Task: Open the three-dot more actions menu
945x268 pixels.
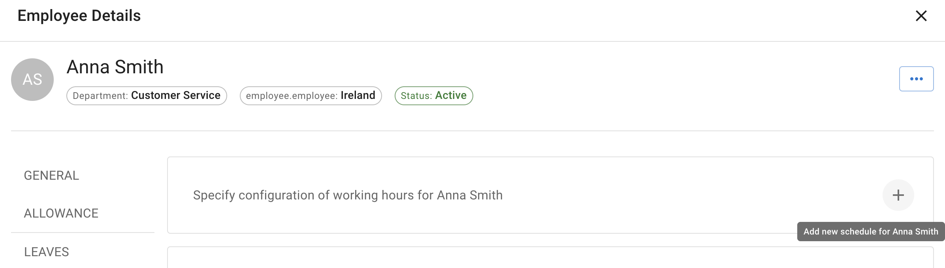Action: 916,79
